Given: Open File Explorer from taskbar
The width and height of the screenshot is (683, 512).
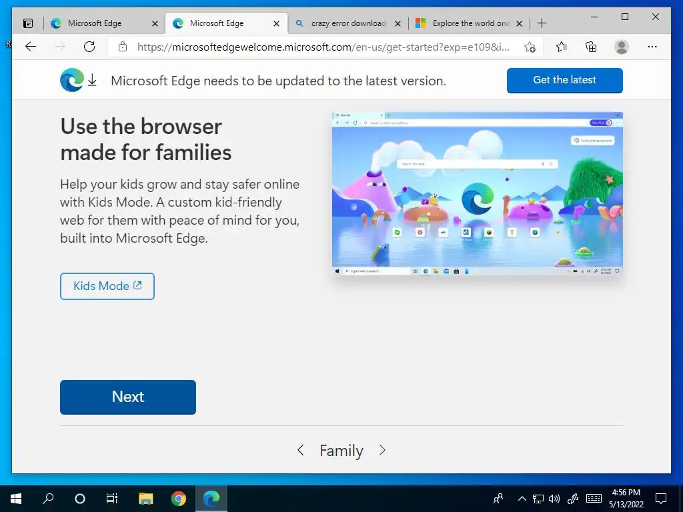Looking at the screenshot, I should click(146, 499).
